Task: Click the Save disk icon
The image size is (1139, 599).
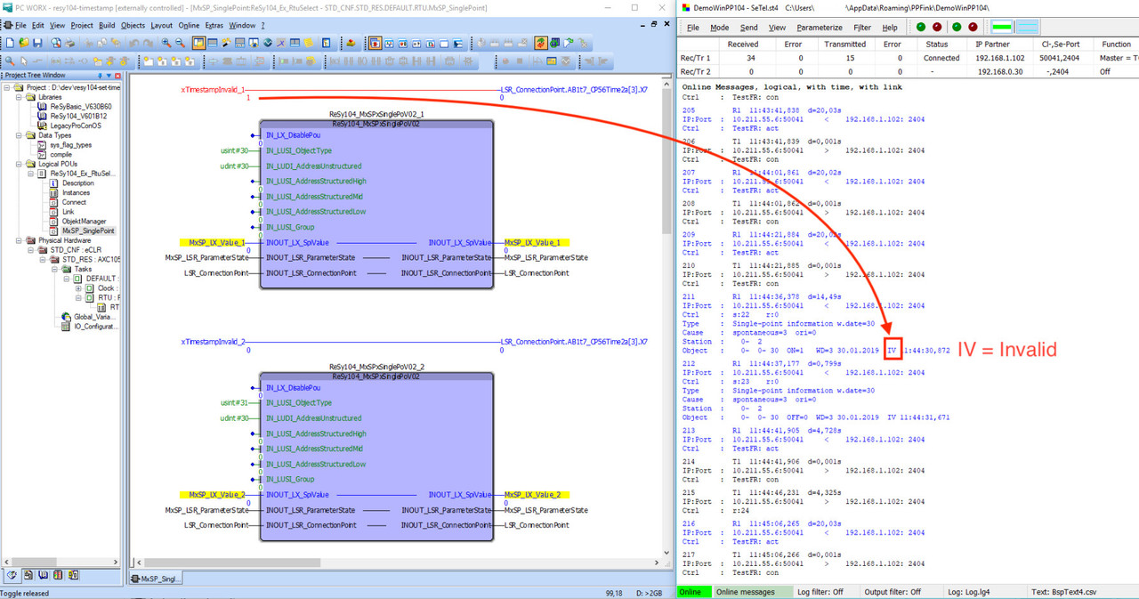Action: click(x=37, y=43)
